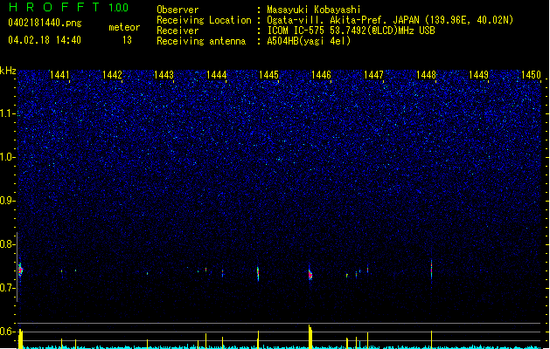
Task: Click the ICOM IC-575 receiver text
Action: [352, 31]
